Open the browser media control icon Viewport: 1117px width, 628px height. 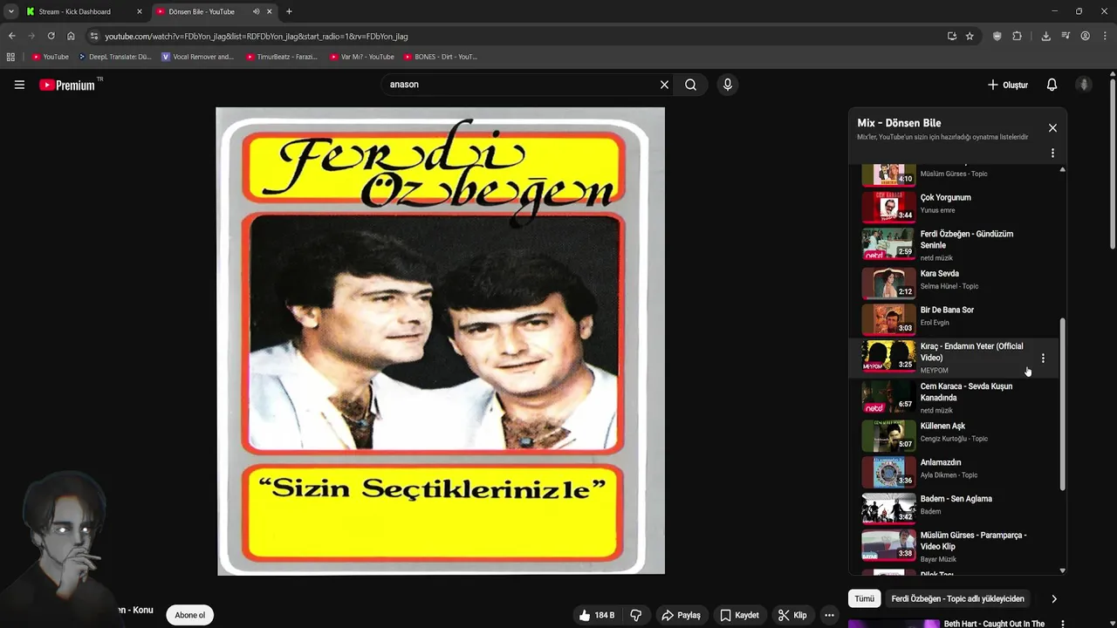pyautogui.click(x=1066, y=36)
